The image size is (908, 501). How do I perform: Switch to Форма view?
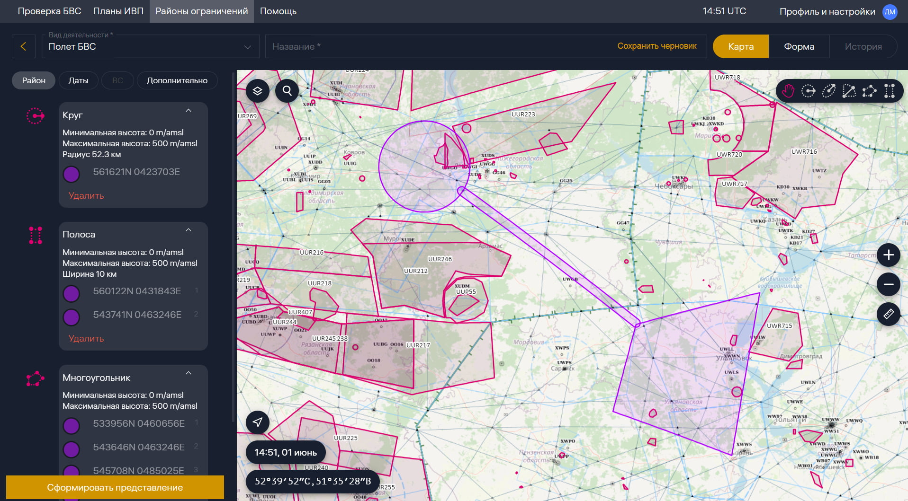799,46
